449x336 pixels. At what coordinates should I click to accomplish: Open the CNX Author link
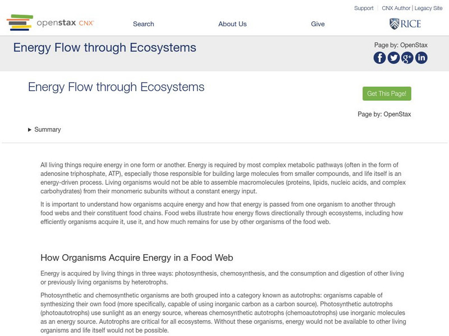[396, 8]
